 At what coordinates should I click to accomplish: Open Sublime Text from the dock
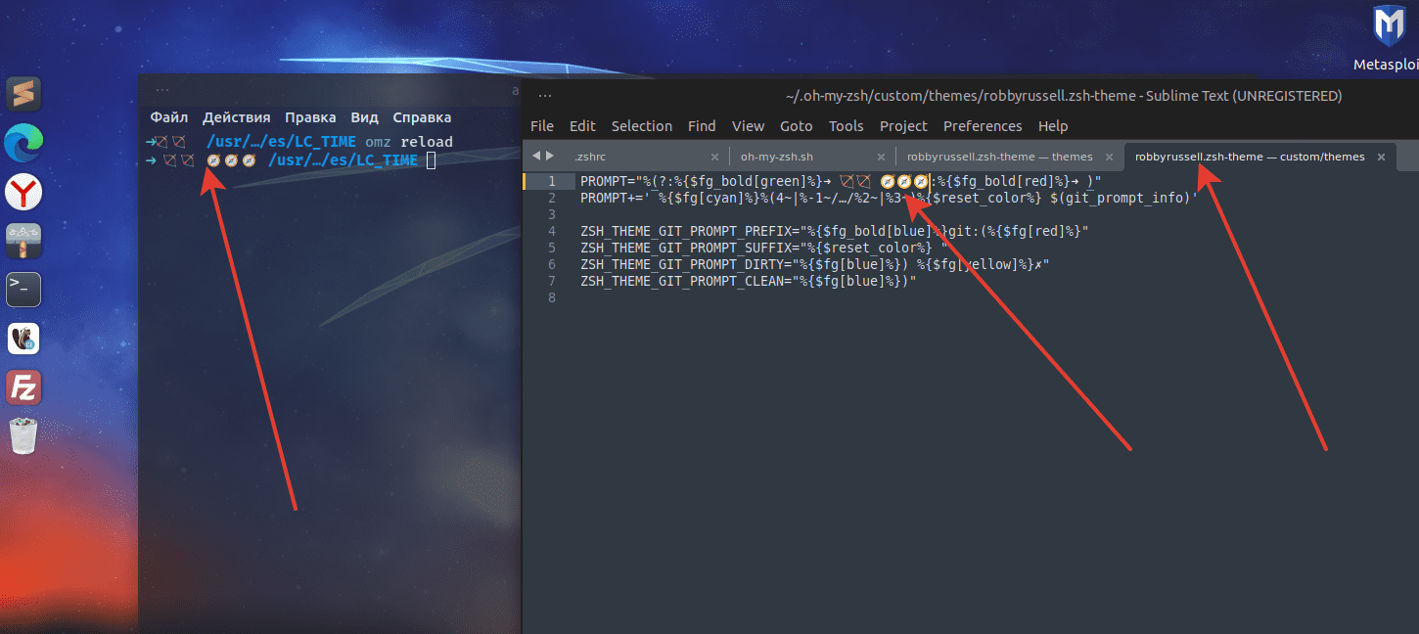[x=23, y=94]
